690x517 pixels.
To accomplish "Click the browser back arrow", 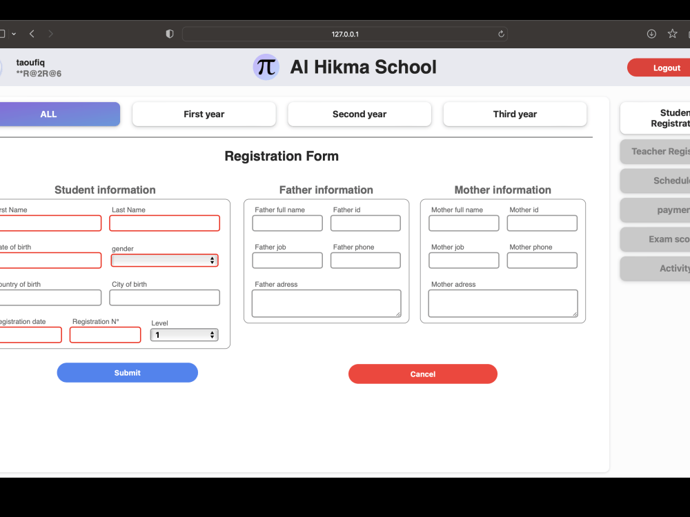I will [32, 34].
